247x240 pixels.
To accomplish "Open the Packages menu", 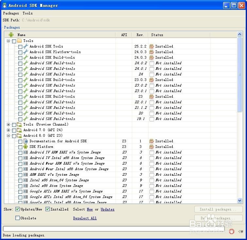I will click(x=11, y=13).
